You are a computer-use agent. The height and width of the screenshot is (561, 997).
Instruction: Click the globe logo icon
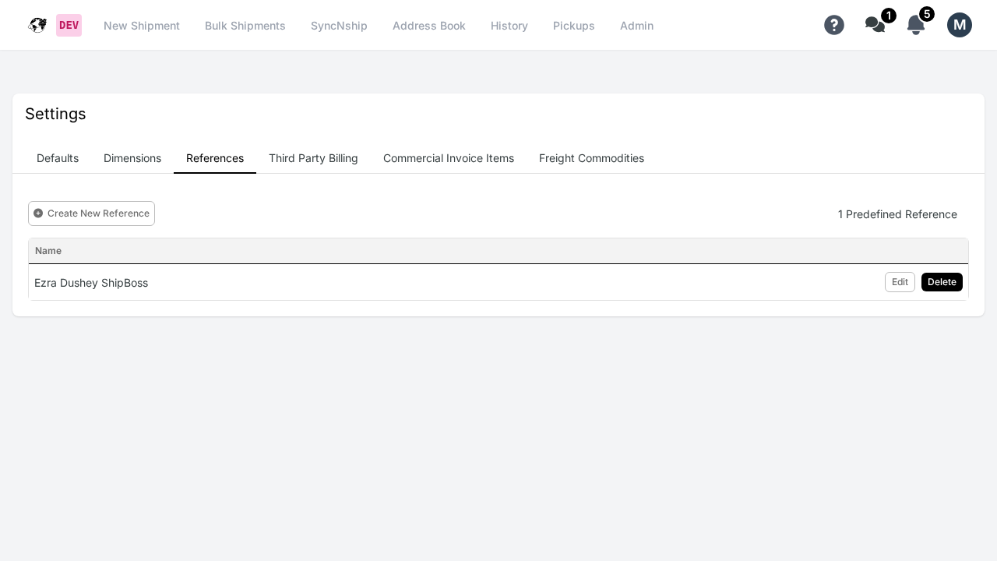click(x=37, y=25)
